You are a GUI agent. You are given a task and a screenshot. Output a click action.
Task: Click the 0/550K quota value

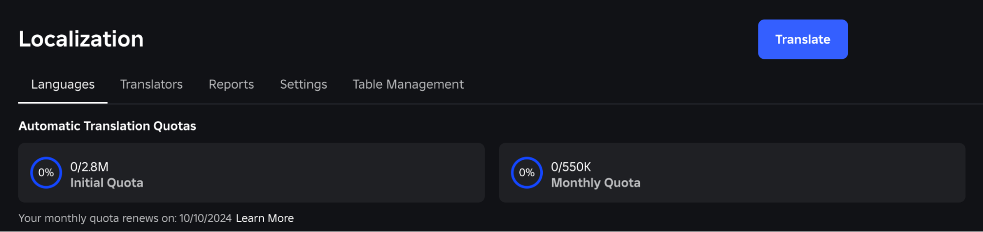point(571,167)
